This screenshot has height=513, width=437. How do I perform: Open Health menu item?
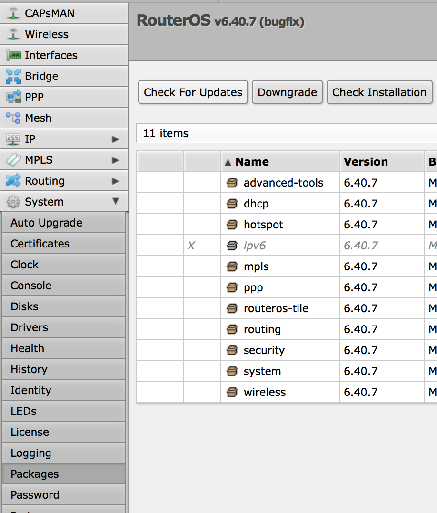pos(63,348)
